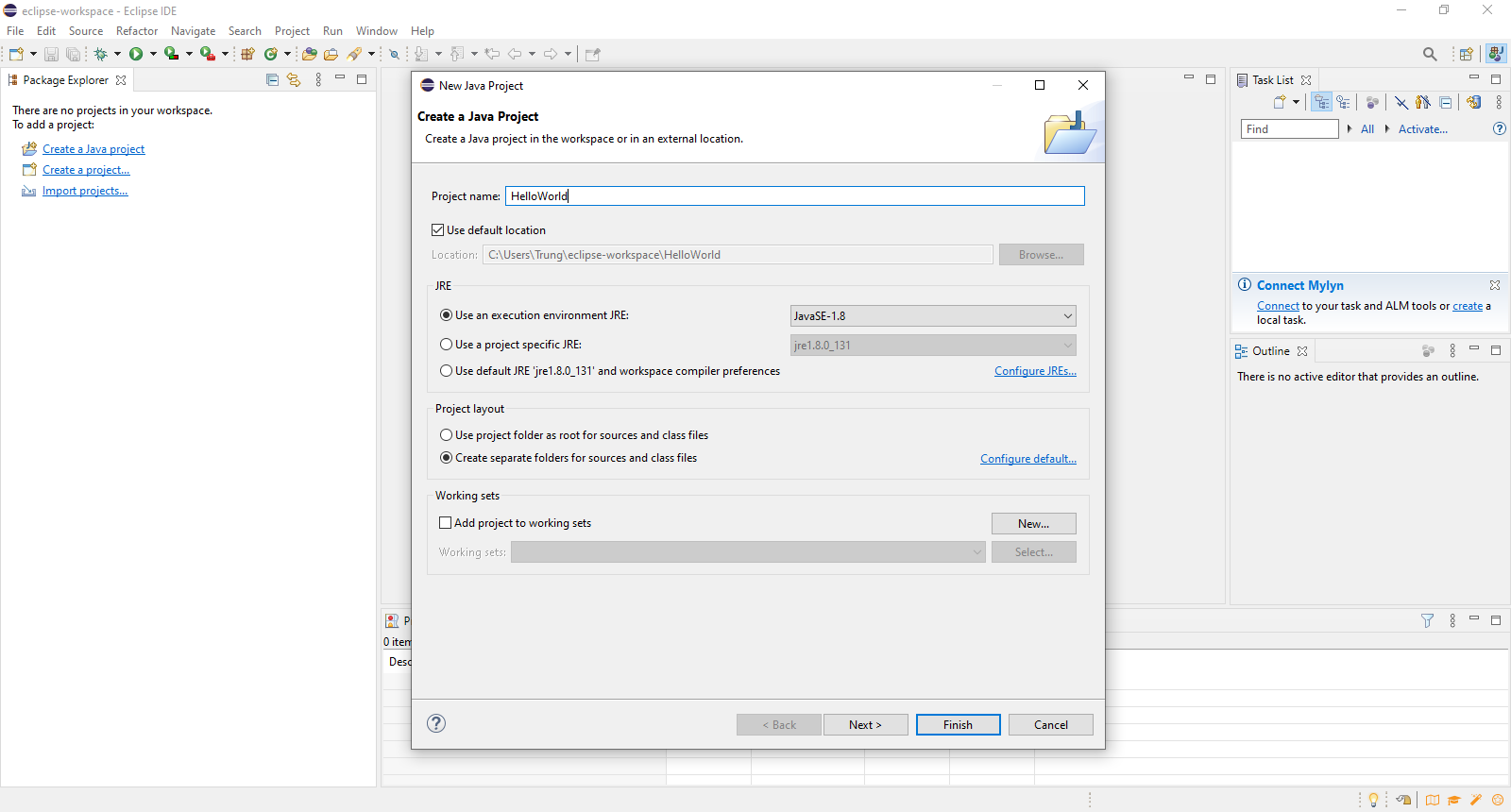The width and height of the screenshot is (1511, 812).
Task: Select Use project folder as root radio
Action: click(x=447, y=435)
